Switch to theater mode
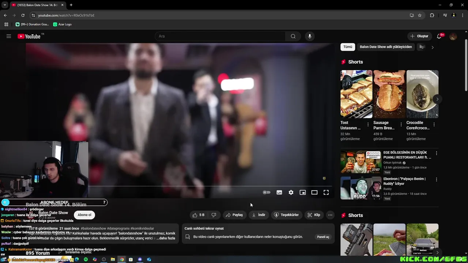 (314, 193)
